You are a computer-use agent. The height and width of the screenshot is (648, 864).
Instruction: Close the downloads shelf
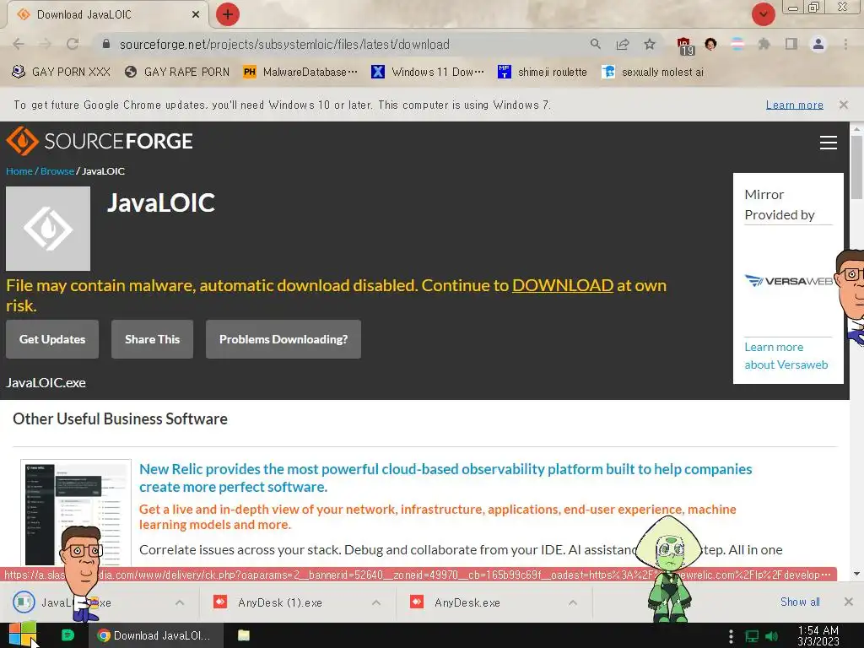pos(849,602)
